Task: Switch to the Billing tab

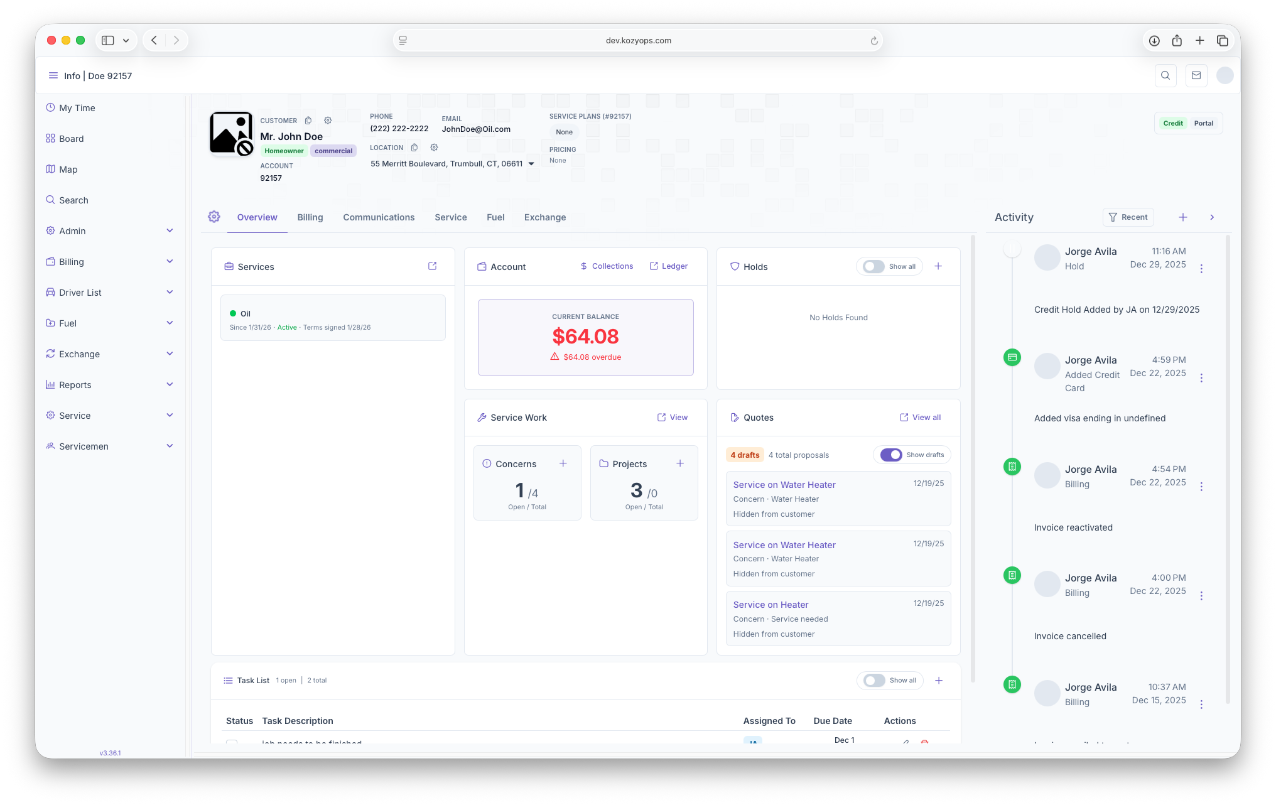Action: tap(310, 217)
